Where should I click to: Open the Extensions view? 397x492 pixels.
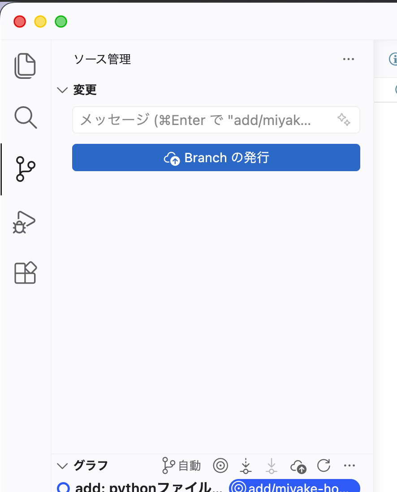click(26, 273)
